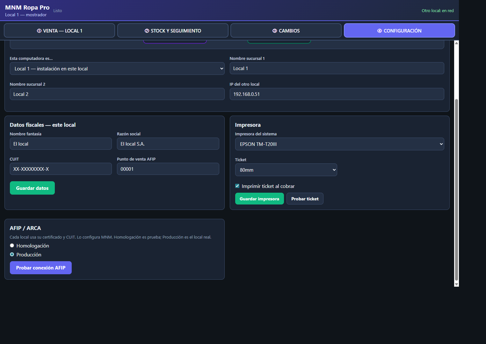The image size is (486, 344).
Task: Choose the Producción radio option
Action: (12, 254)
